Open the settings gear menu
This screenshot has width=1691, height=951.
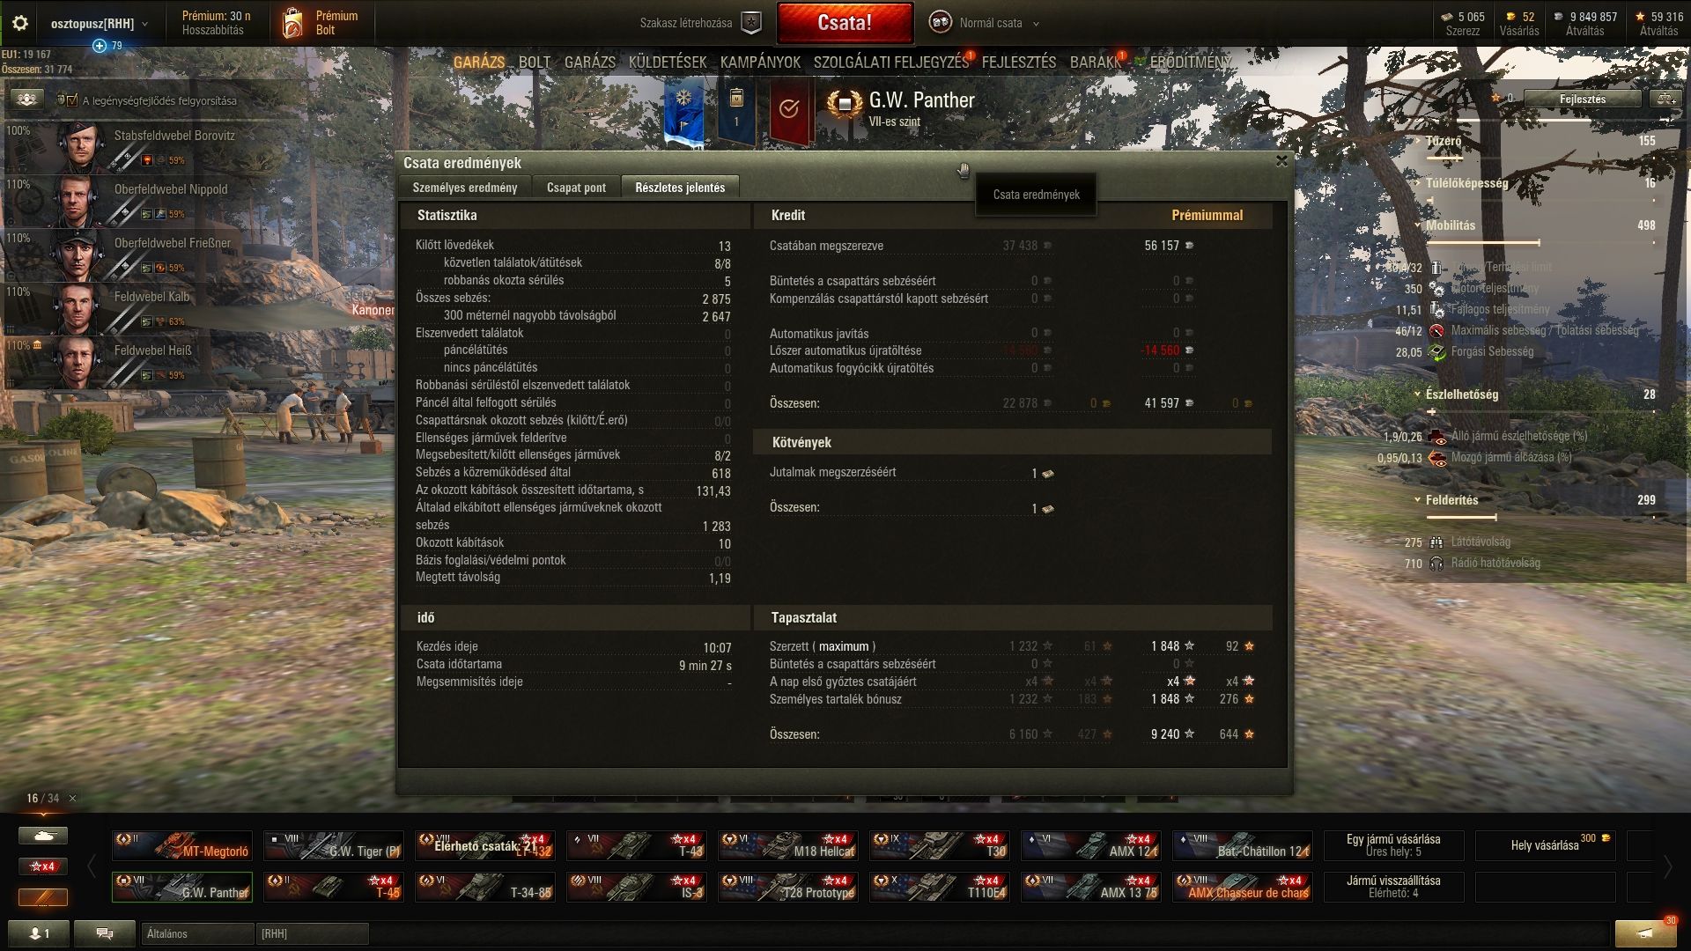click(19, 24)
